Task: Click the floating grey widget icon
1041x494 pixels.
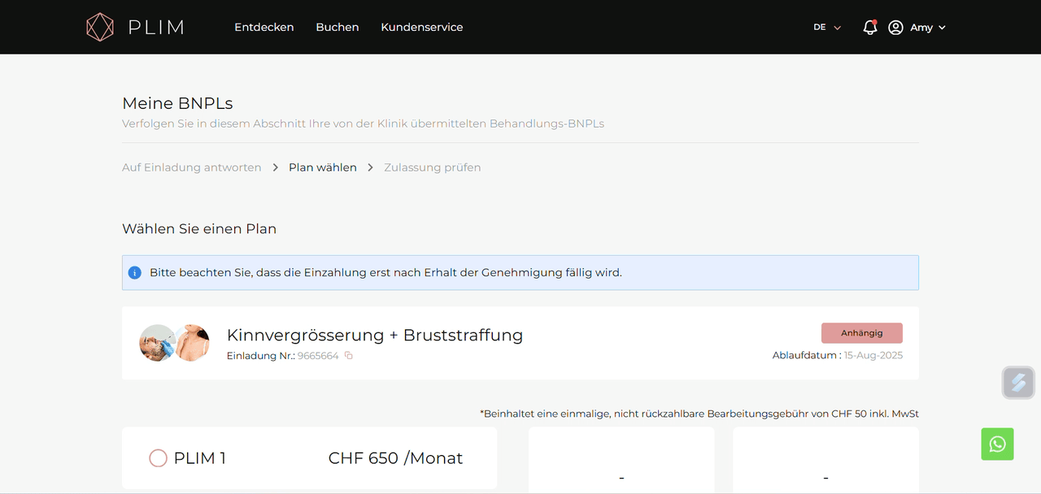Action: [1017, 383]
